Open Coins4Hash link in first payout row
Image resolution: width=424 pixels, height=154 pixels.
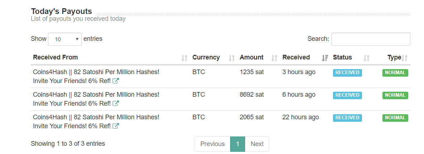[x=96, y=76]
